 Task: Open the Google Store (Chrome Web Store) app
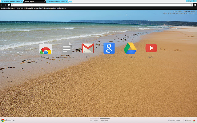(46, 48)
